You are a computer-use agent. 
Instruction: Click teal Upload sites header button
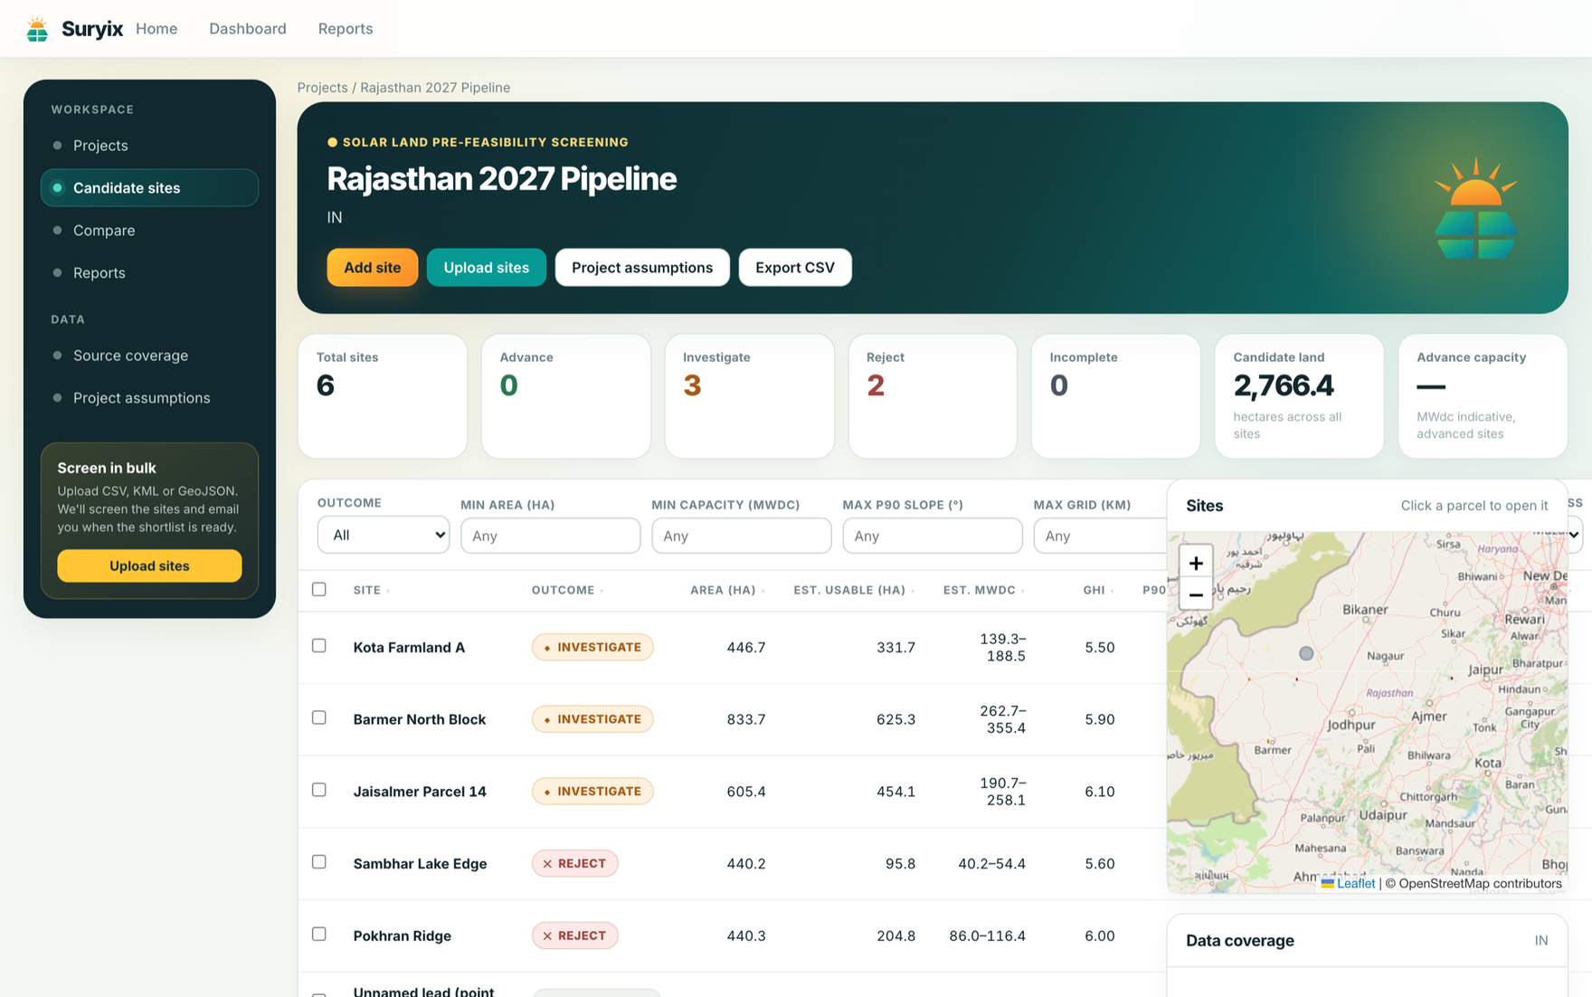click(x=487, y=268)
